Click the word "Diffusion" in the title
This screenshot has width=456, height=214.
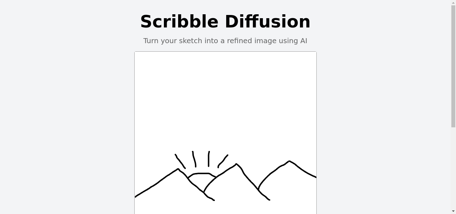pyautogui.click(x=268, y=22)
